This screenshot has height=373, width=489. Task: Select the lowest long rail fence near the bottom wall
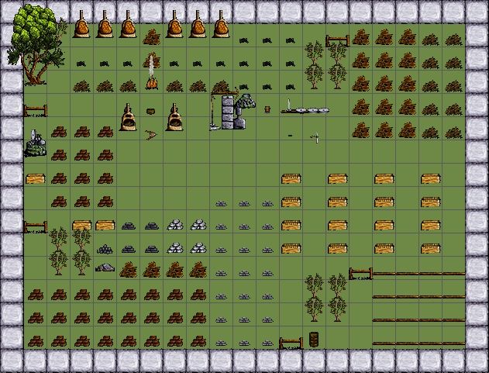(x=418, y=344)
